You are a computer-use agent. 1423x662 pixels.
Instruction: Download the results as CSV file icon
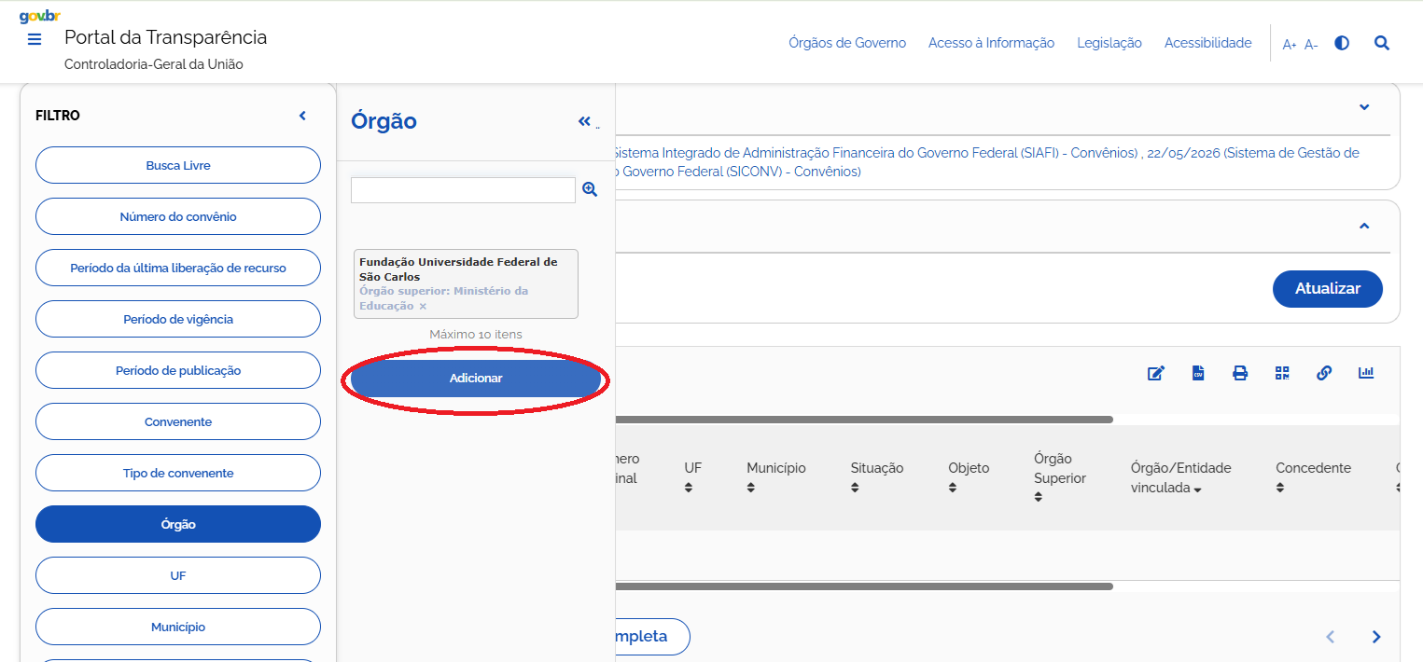[1198, 373]
